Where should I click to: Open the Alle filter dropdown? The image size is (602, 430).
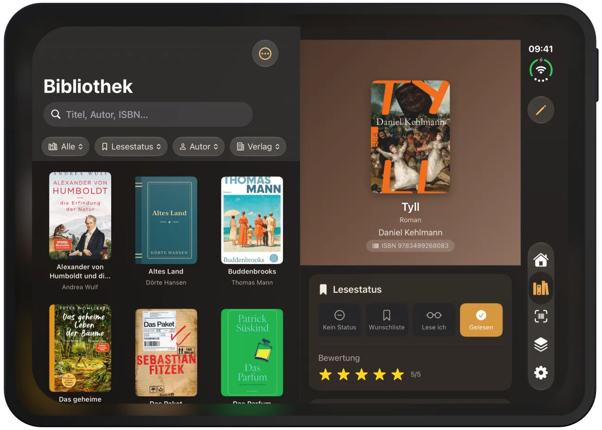click(x=65, y=146)
